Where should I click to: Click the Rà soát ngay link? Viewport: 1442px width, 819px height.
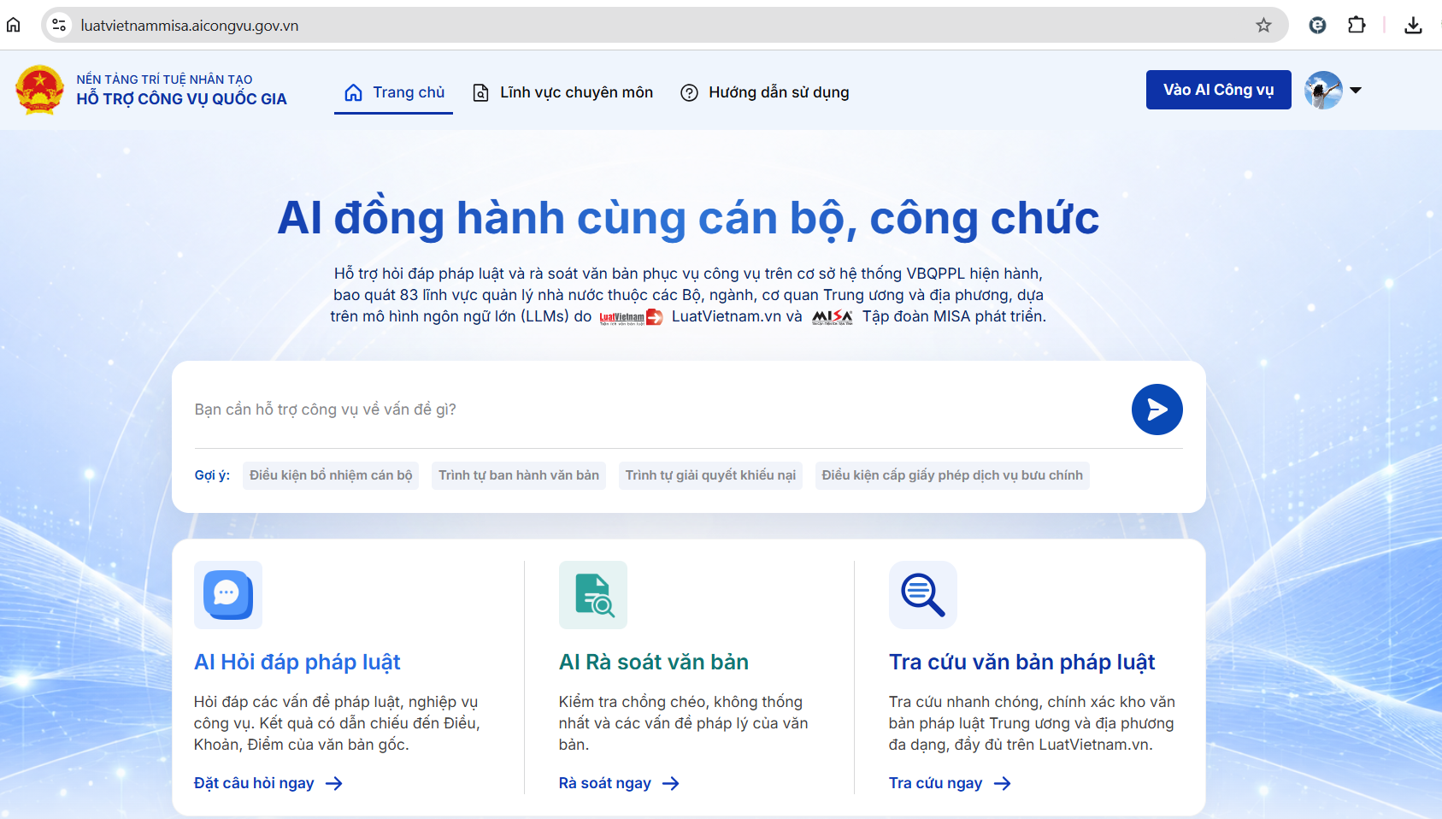click(x=619, y=783)
